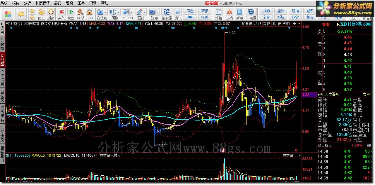Click the 港口航运 sector label
Image resolution: width=375 pixels, height=185 pixels.
[325, 145]
